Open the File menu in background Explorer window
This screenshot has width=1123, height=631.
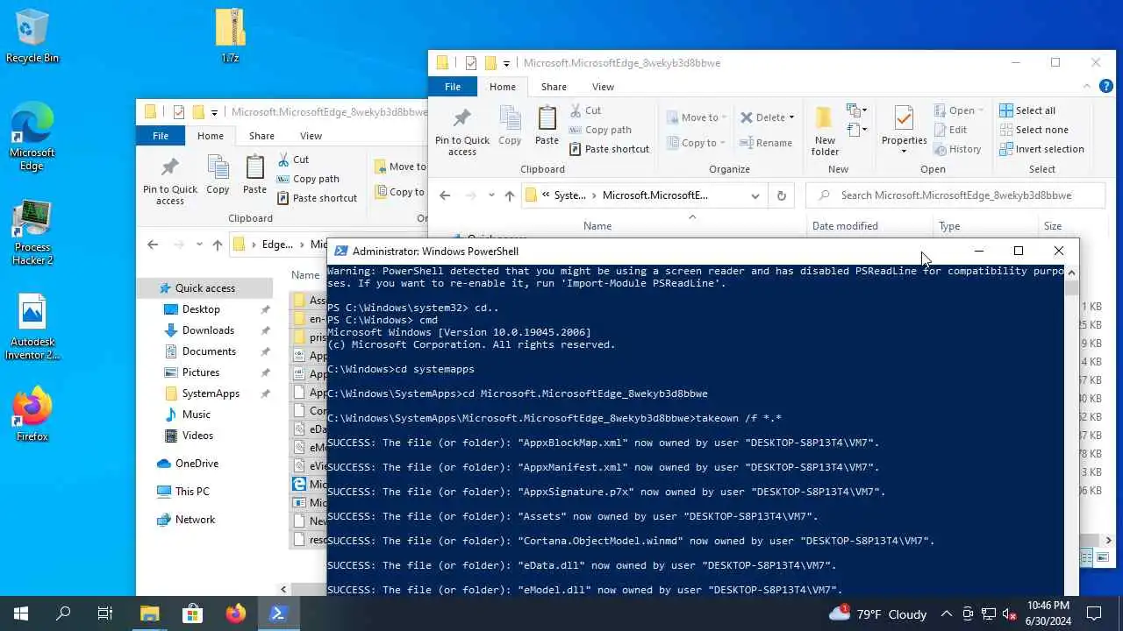click(161, 136)
